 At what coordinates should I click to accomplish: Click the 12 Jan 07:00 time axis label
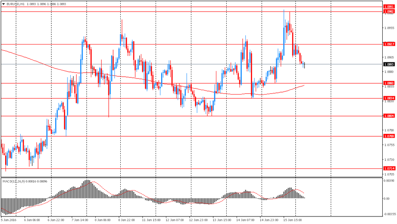(175, 219)
